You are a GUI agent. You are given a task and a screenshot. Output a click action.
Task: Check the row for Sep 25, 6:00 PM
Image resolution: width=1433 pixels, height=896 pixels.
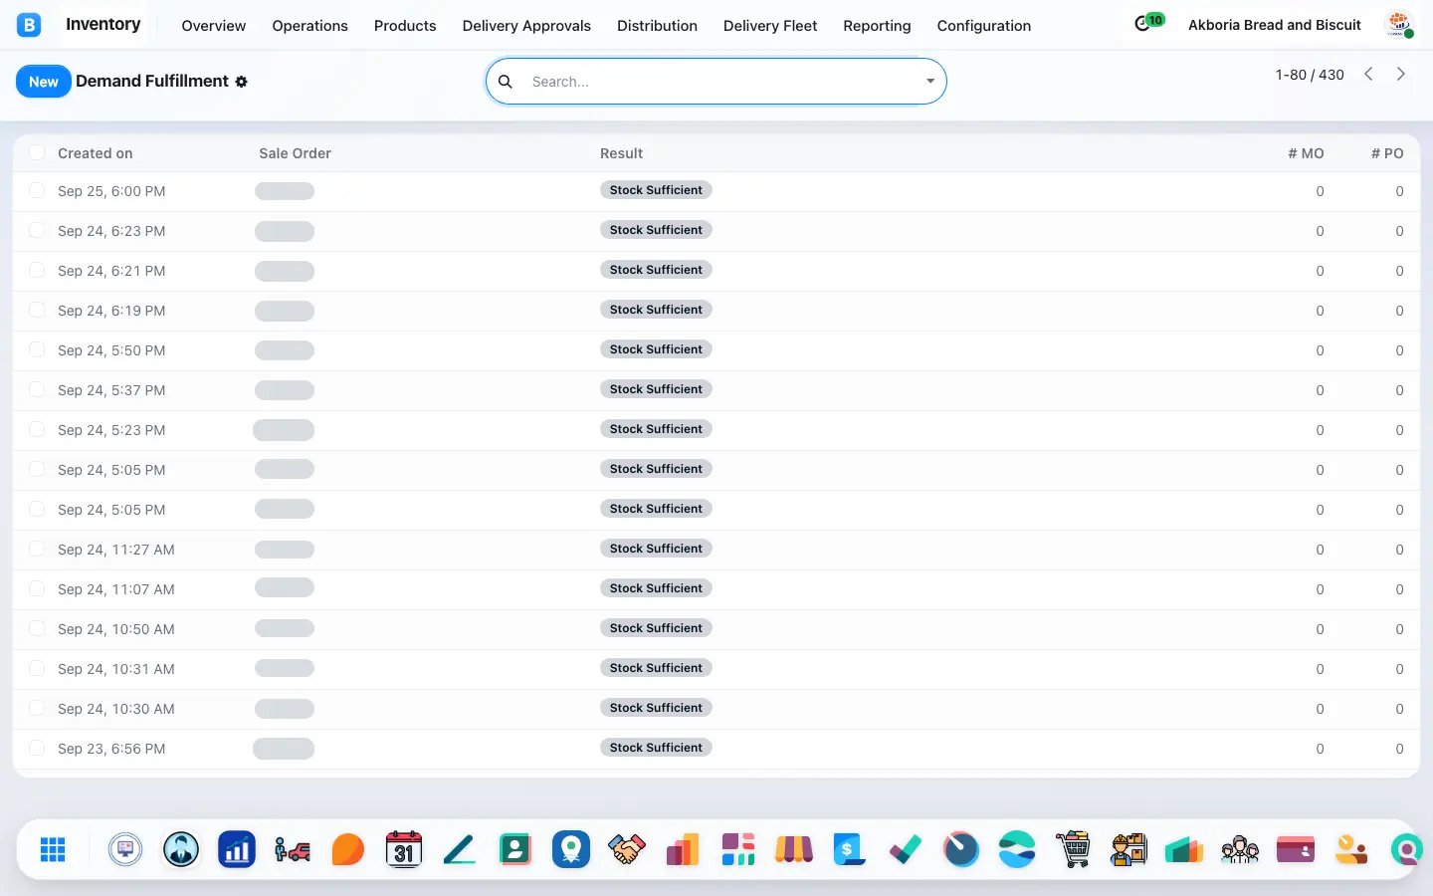[x=37, y=190]
